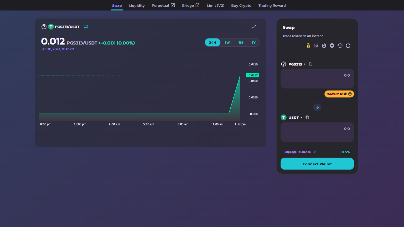Click the flame icon in Swap panel
This screenshot has width=404, height=227.
324,46
